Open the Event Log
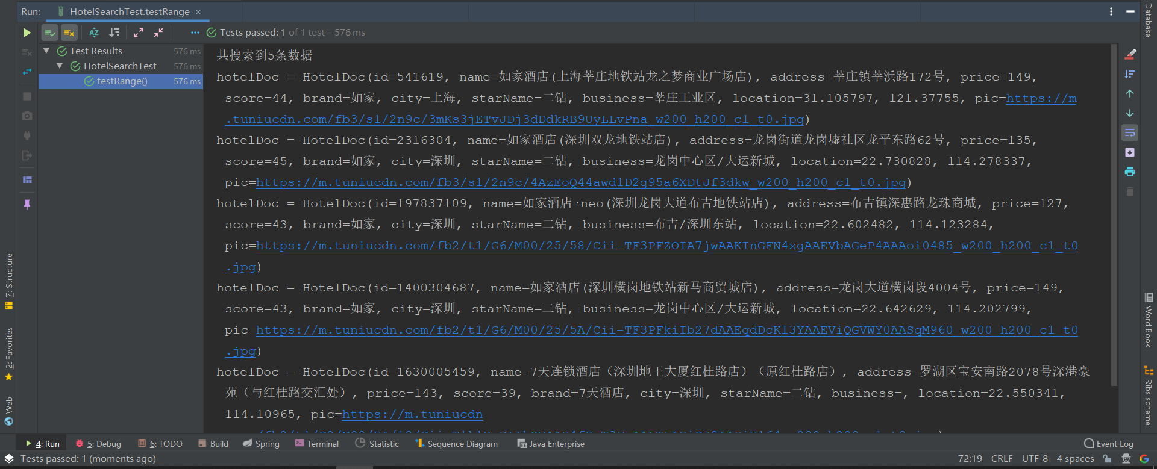Screen dimensions: 1157x469 point(1109,444)
